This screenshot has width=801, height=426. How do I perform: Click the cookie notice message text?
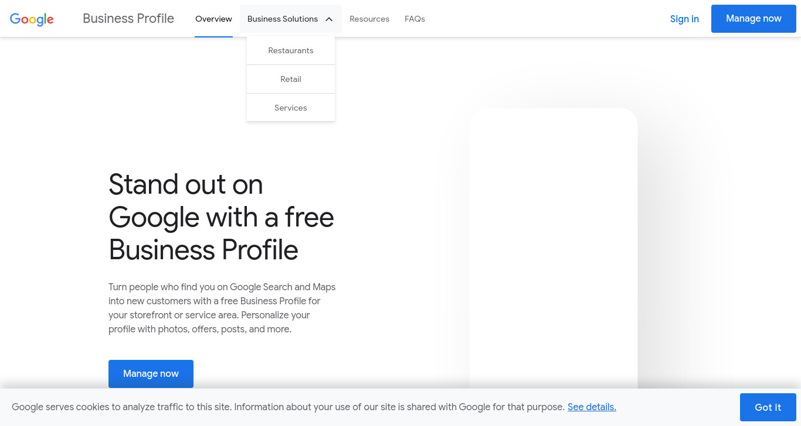288,407
